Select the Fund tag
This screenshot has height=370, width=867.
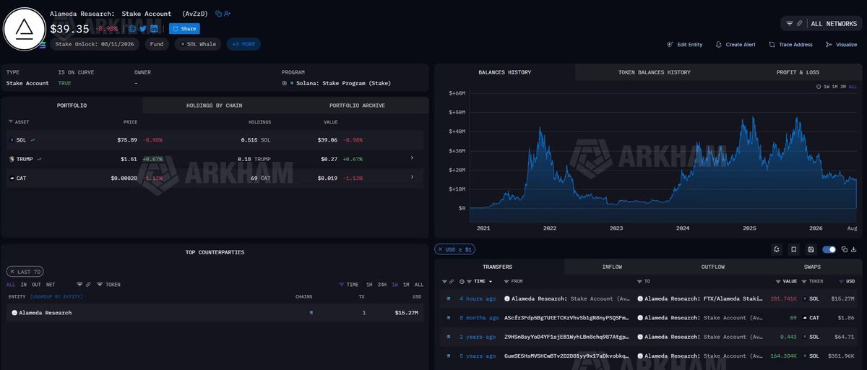[157, 44]
